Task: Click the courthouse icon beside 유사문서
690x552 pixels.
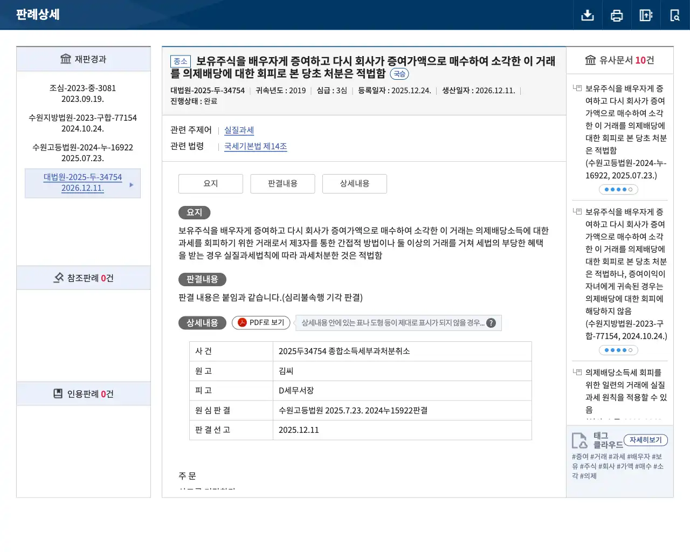Action: (x=590, y=60)
